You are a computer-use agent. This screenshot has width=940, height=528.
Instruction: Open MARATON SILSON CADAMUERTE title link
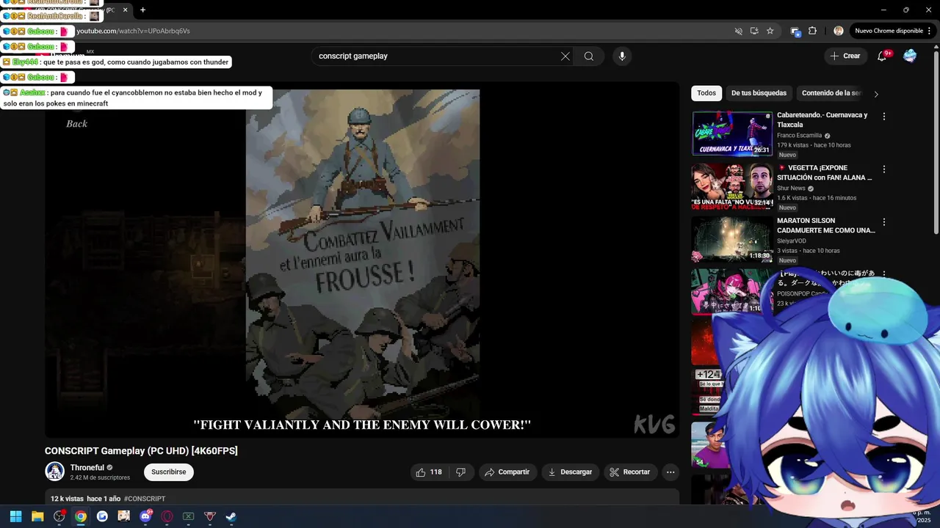tap(826, 225)
